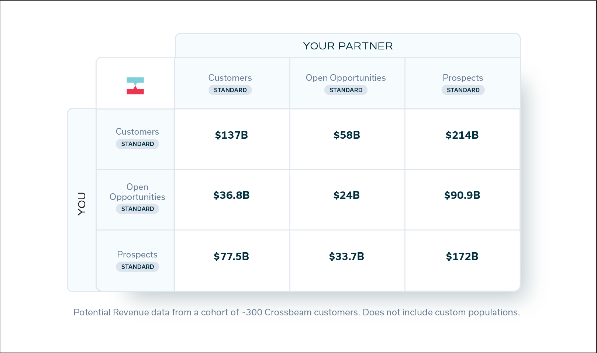This screenshot has height=353, width=597.
Task: Click STANDARD badge under partner Open Opportunities
Action: (346, 90)
